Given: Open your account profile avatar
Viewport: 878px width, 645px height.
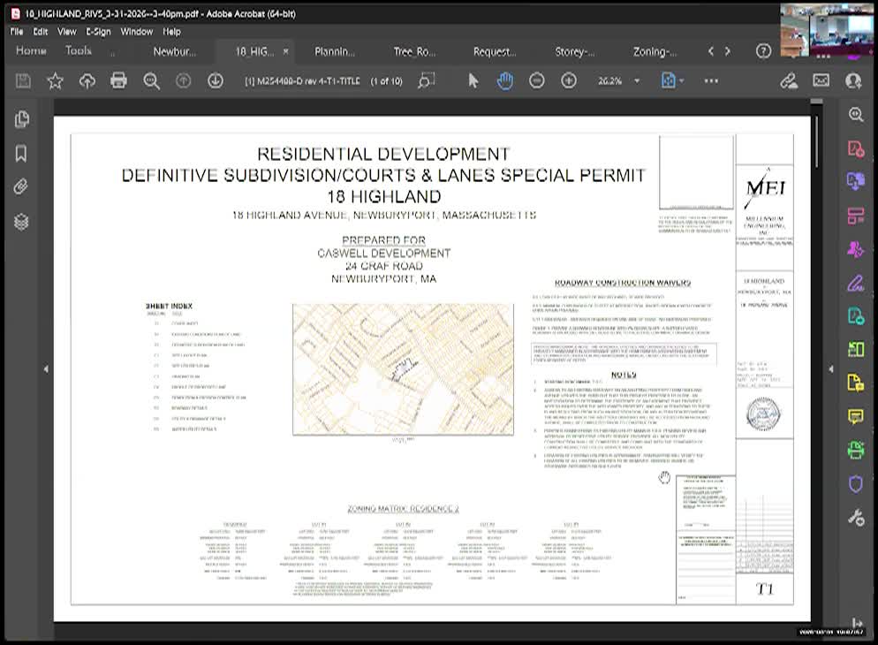Looking at the screenshot, I should [853, 80].
